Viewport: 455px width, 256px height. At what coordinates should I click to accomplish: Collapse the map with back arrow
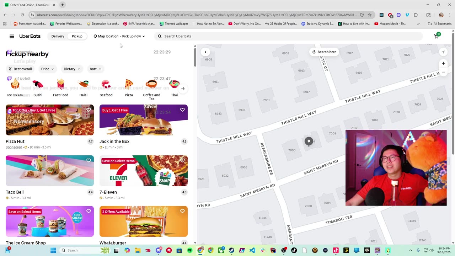tap(205, 52)
